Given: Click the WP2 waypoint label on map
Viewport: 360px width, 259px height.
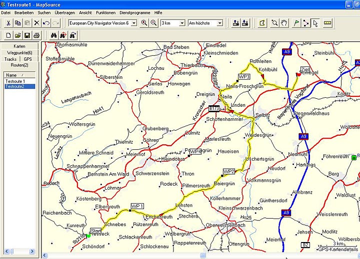Looking at the screenshot, I should pyautogui.click(x=228, y=171).
